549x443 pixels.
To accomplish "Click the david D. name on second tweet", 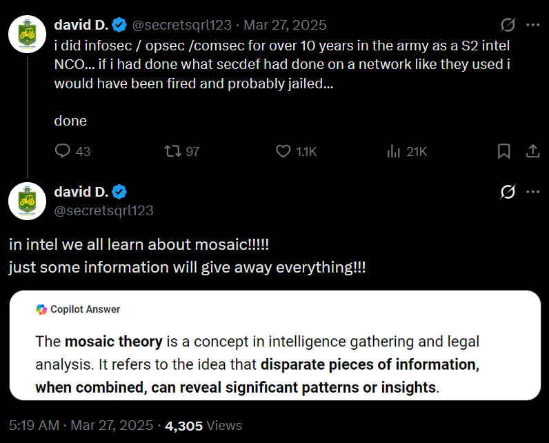I will 81,192.
